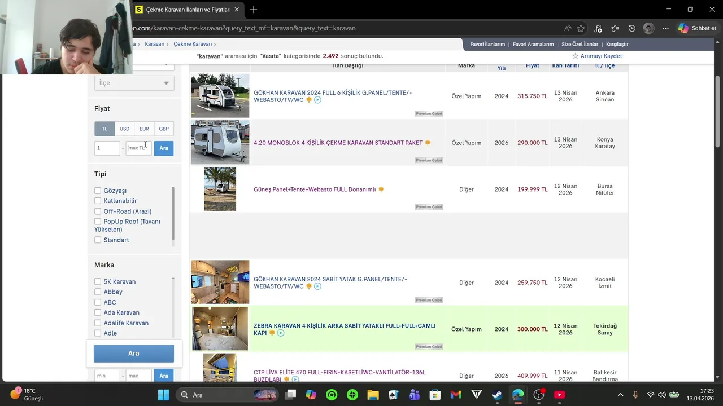Open Gmail icon on taskbar

[456, 395]
